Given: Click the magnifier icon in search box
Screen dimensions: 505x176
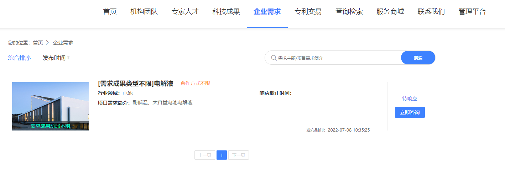Looking at the screenshot, I should point(274,58).
